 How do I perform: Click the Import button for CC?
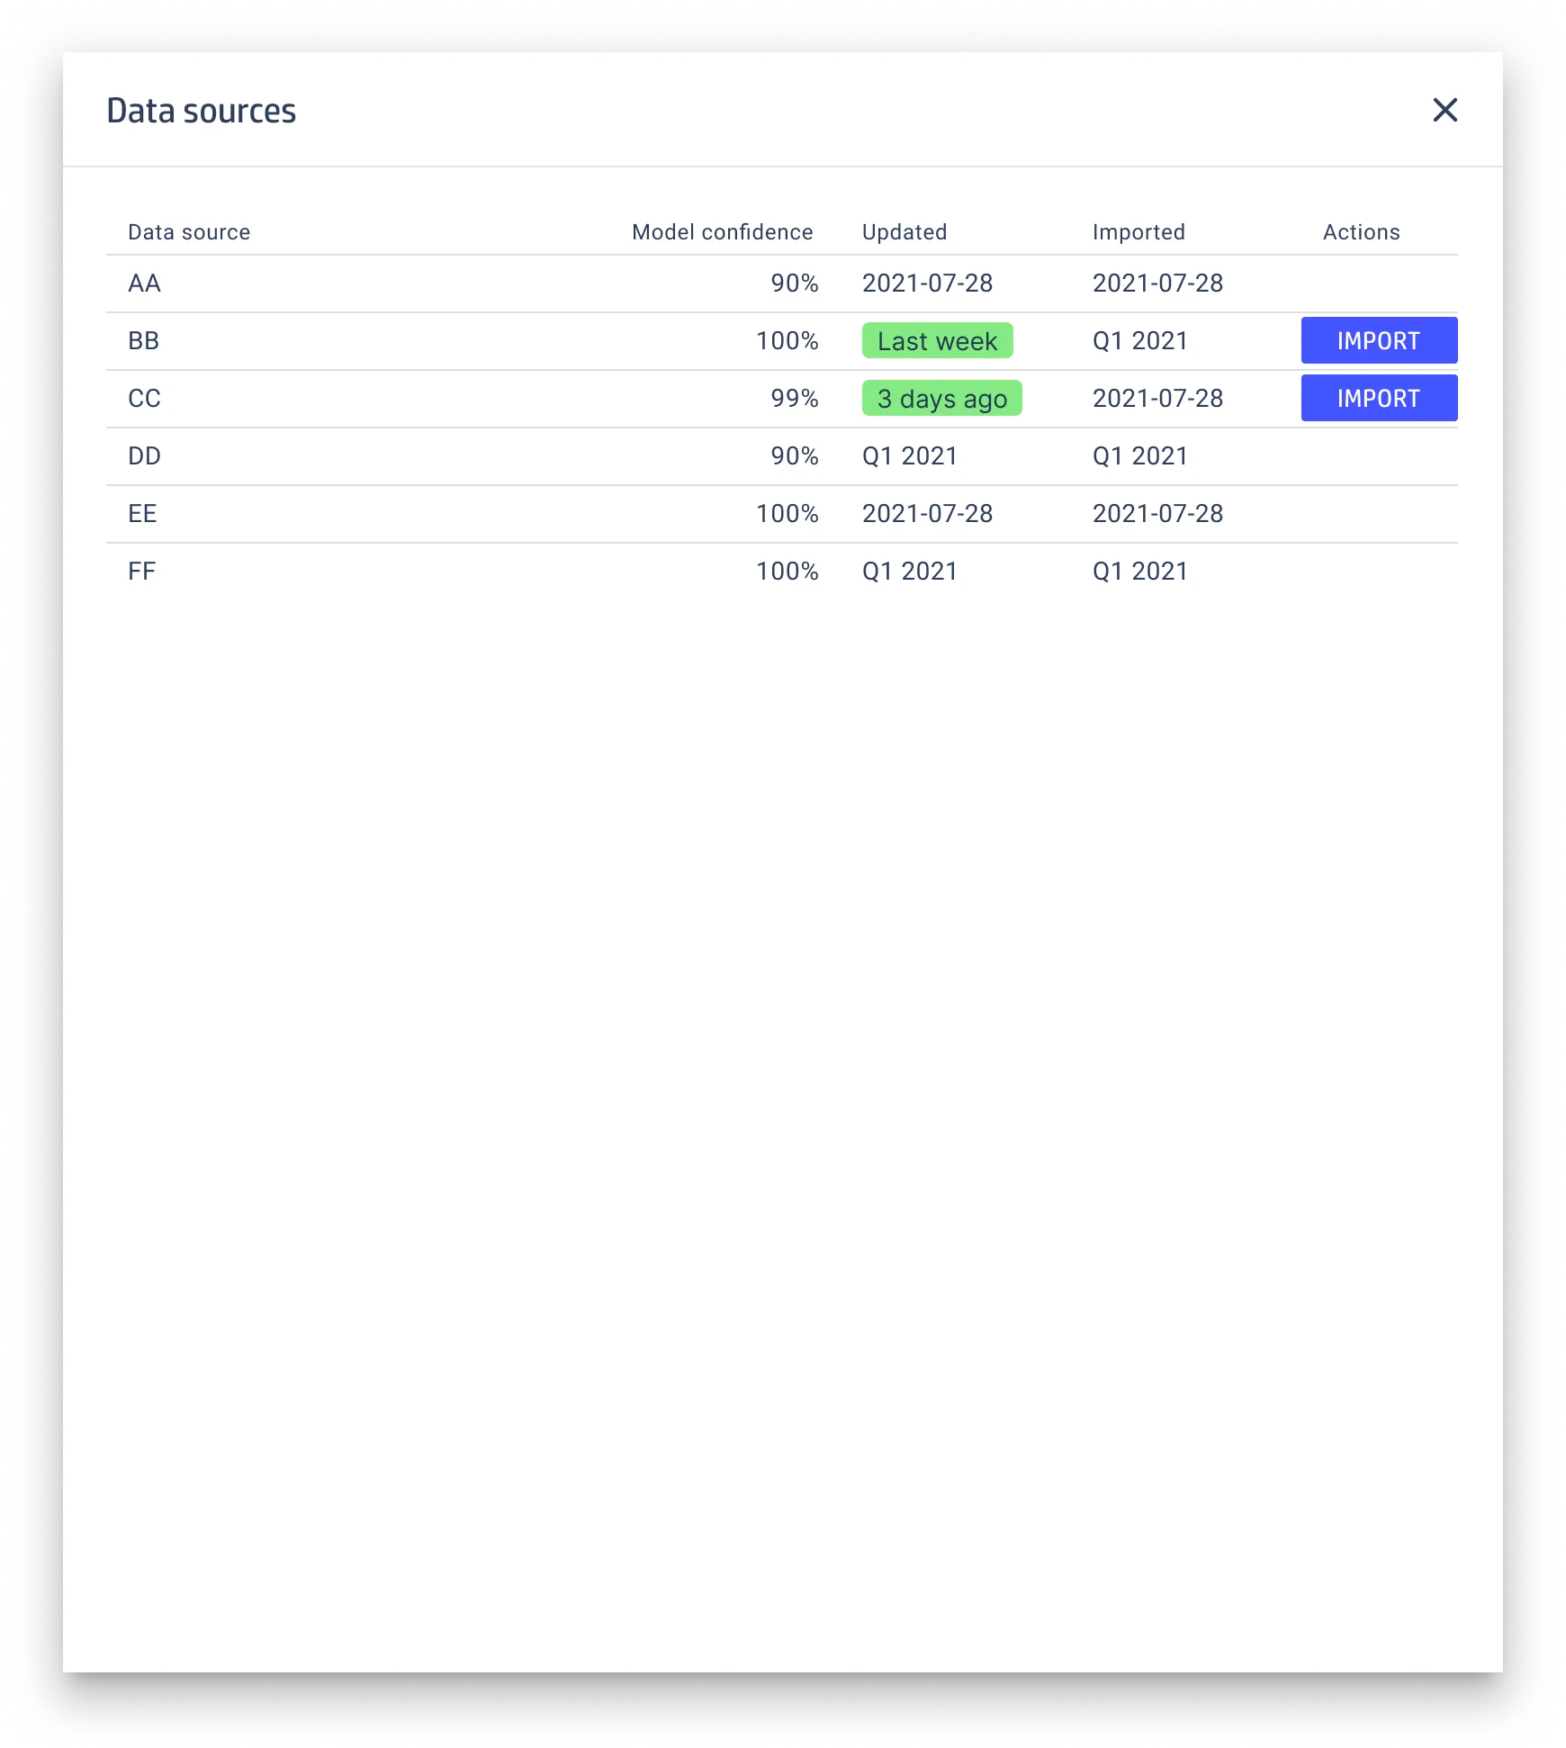tap(1379, 397)
